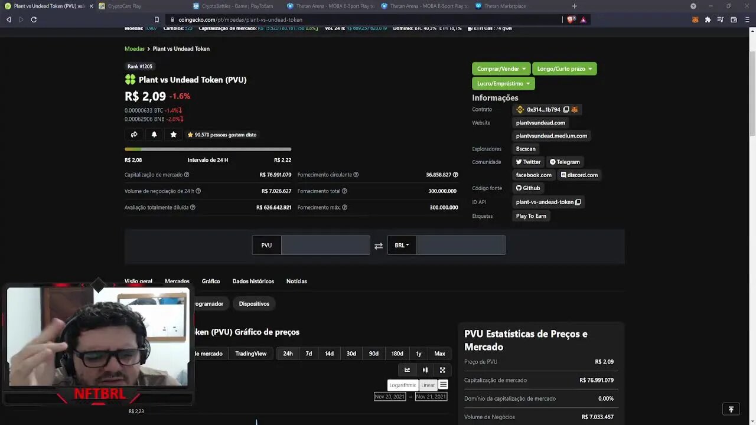Show info for Fornecimento total
The image size is (756, 425).
click(344, 191)
